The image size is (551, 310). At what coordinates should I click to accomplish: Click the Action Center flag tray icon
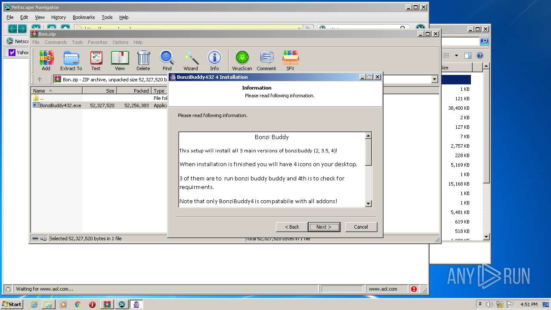click(x=510, y=304)
